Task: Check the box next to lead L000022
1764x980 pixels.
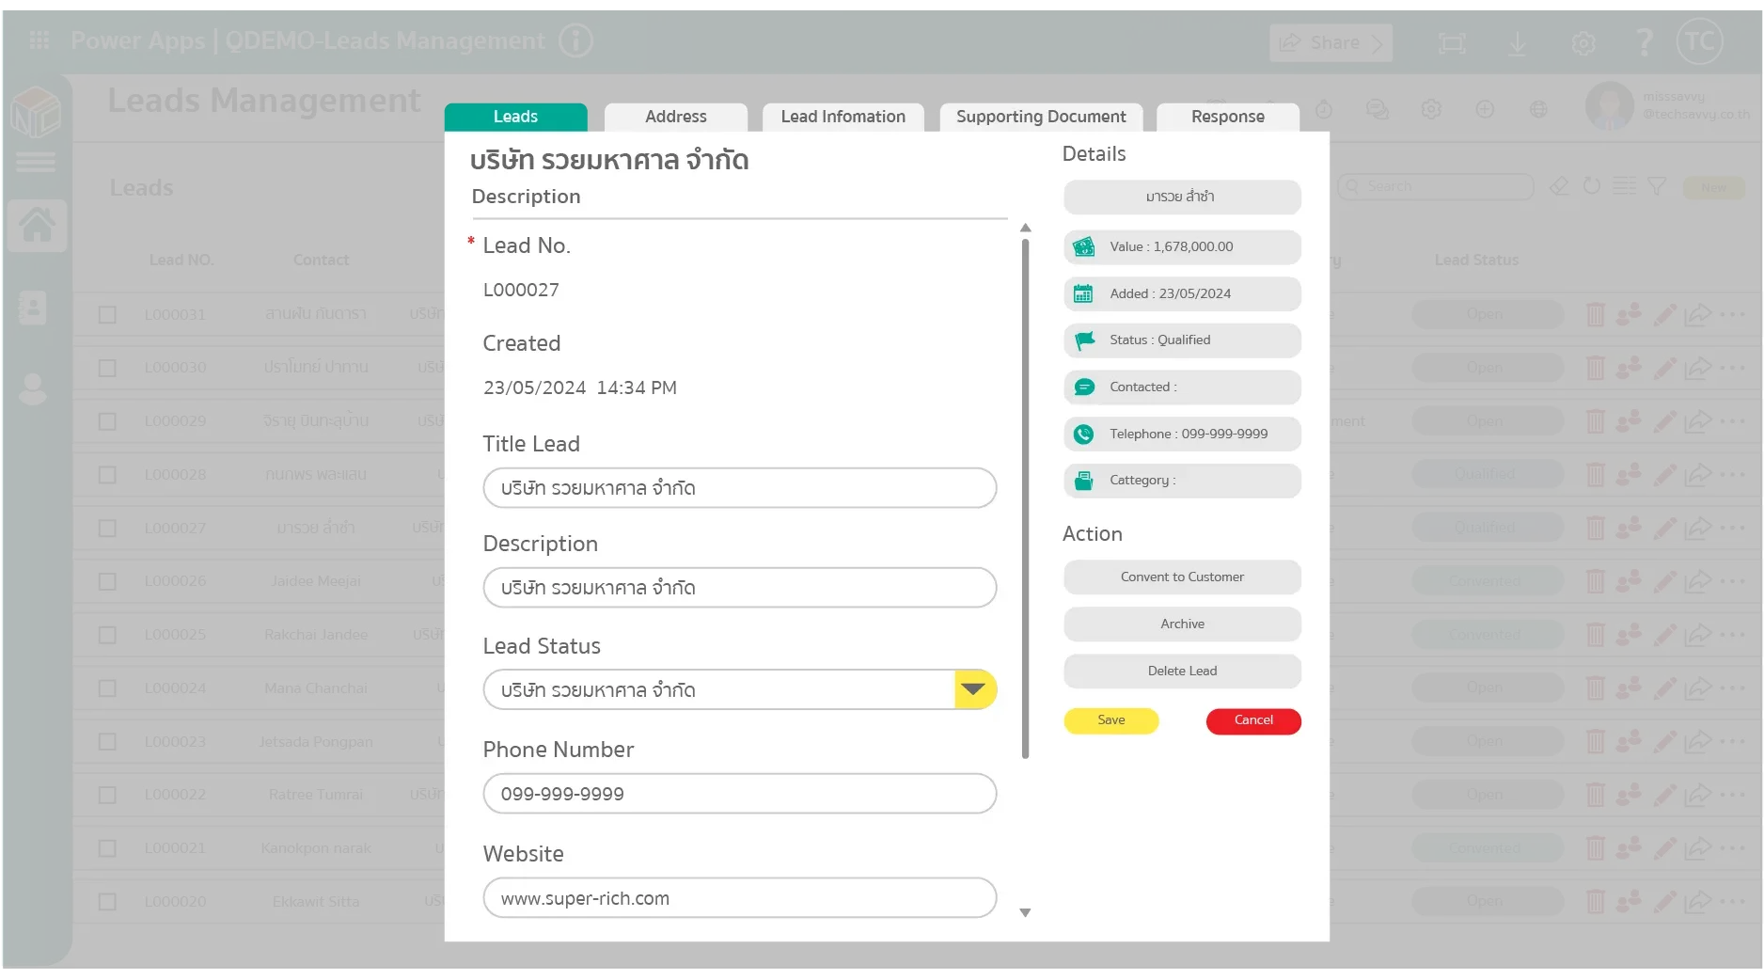Action: tap(108, 796)
